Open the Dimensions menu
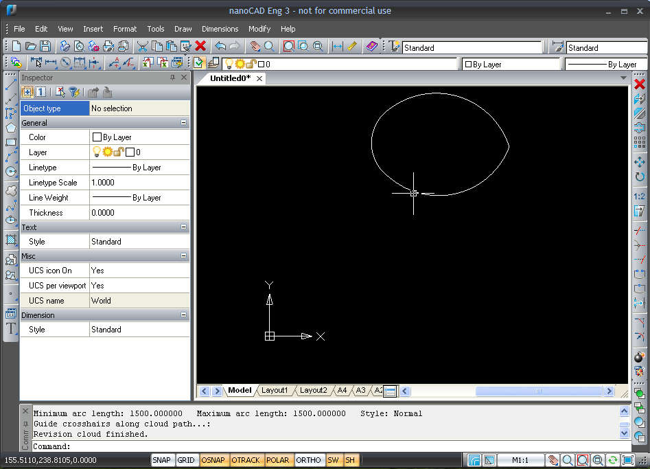 220,29
